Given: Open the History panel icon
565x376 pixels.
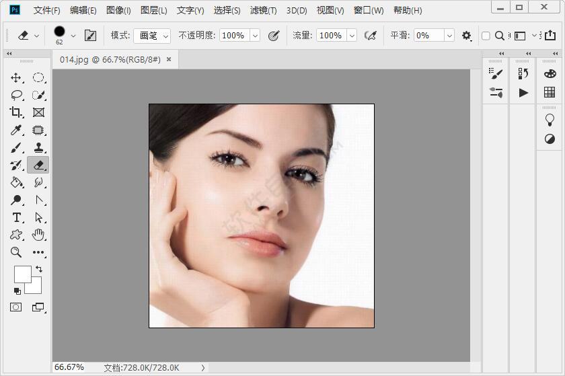Looking at the screenshot, I should tap(523, 73).
